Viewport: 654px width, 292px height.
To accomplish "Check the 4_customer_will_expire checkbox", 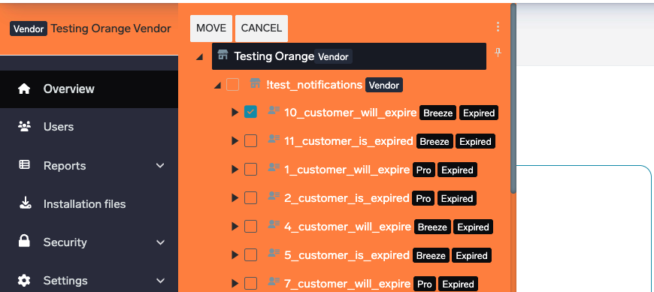I will pyautogui.click(x=250, y=227).
